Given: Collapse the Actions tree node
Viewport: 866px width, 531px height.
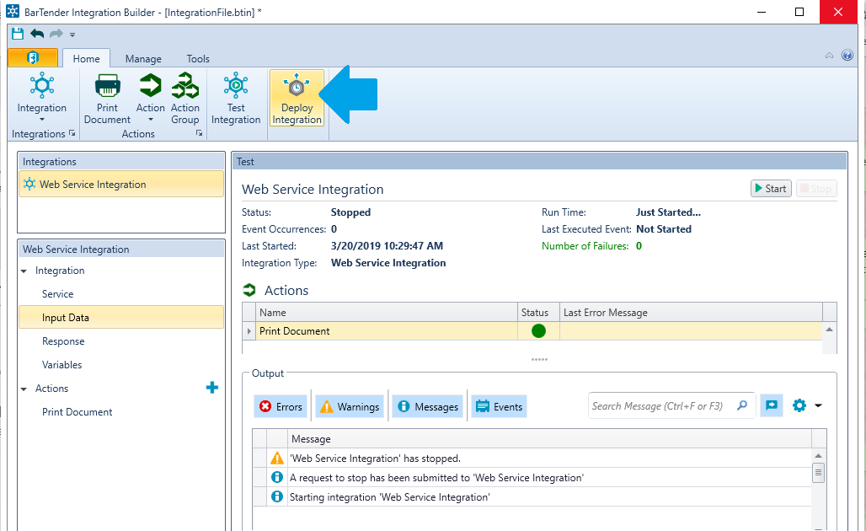Looking at the screenshot, I should tap(24, 389).
